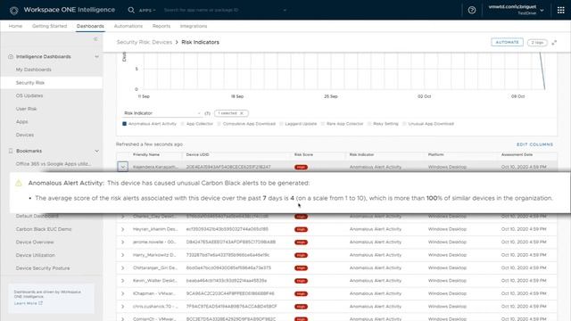Click the Intelligence Dashboards section icon
The width and height of the screenshot is (571, 321).
click(11, 57)
